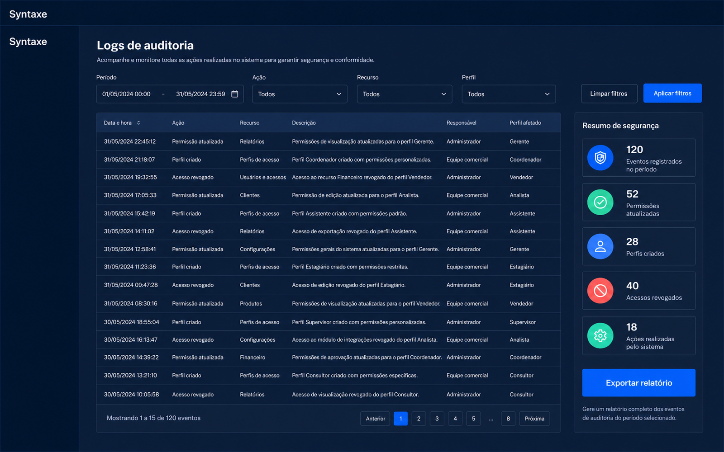The width and height of the screenshot is (724, 452).
Task: Select the row dated 31/05/2024 15:42:19
Action: pyautogui.click(x=329, y=213)
